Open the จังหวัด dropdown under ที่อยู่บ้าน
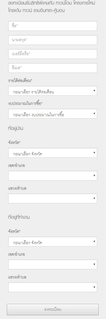Viewport: 106px width, 319px height. coord(53,153)
